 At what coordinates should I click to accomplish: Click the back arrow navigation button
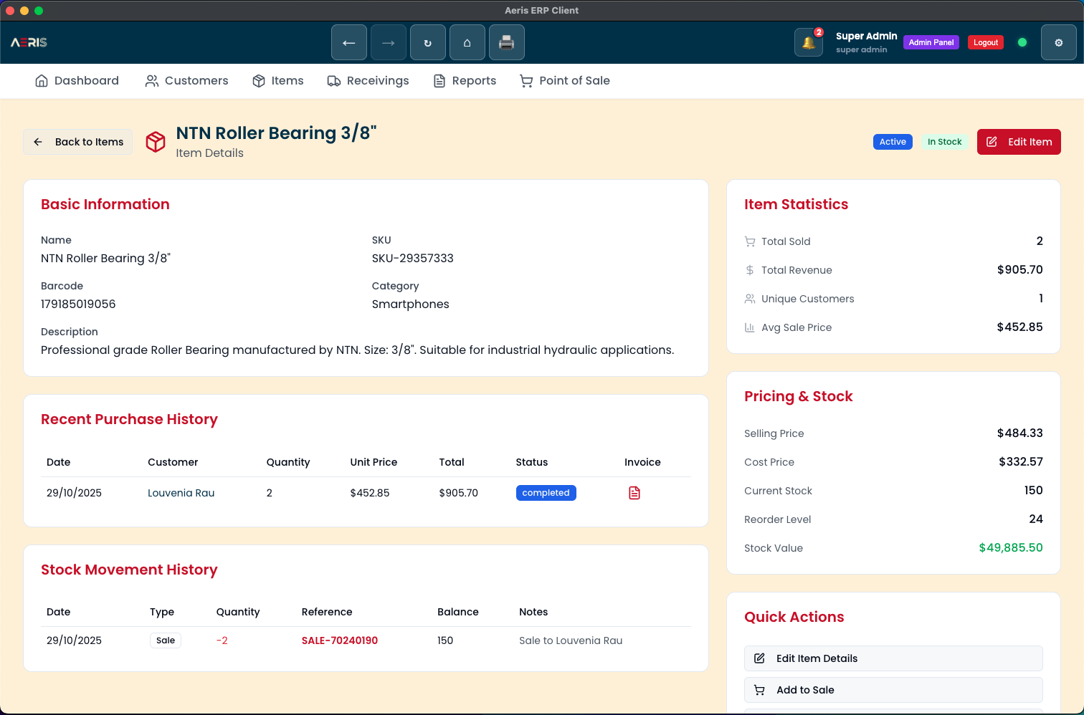pos(349,43)
